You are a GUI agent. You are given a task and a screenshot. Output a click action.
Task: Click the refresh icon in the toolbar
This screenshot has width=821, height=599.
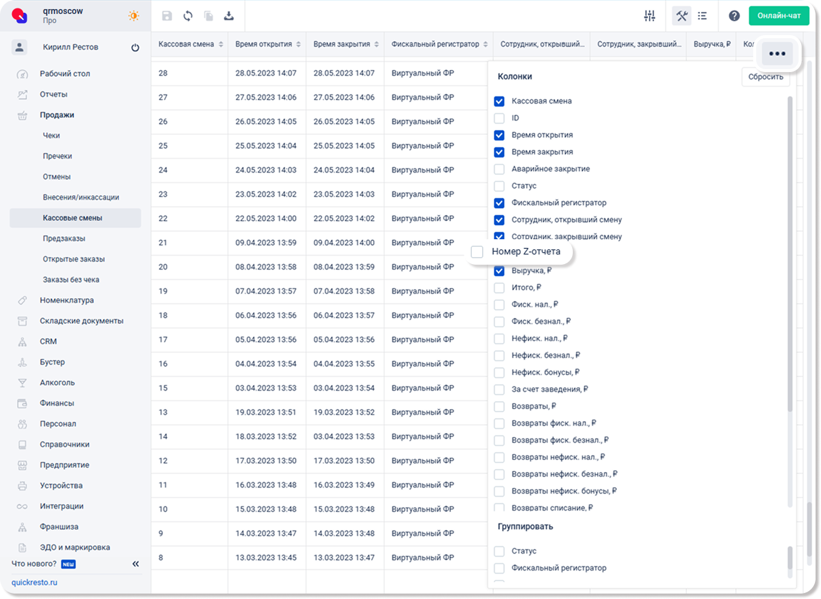coord(188,16)
